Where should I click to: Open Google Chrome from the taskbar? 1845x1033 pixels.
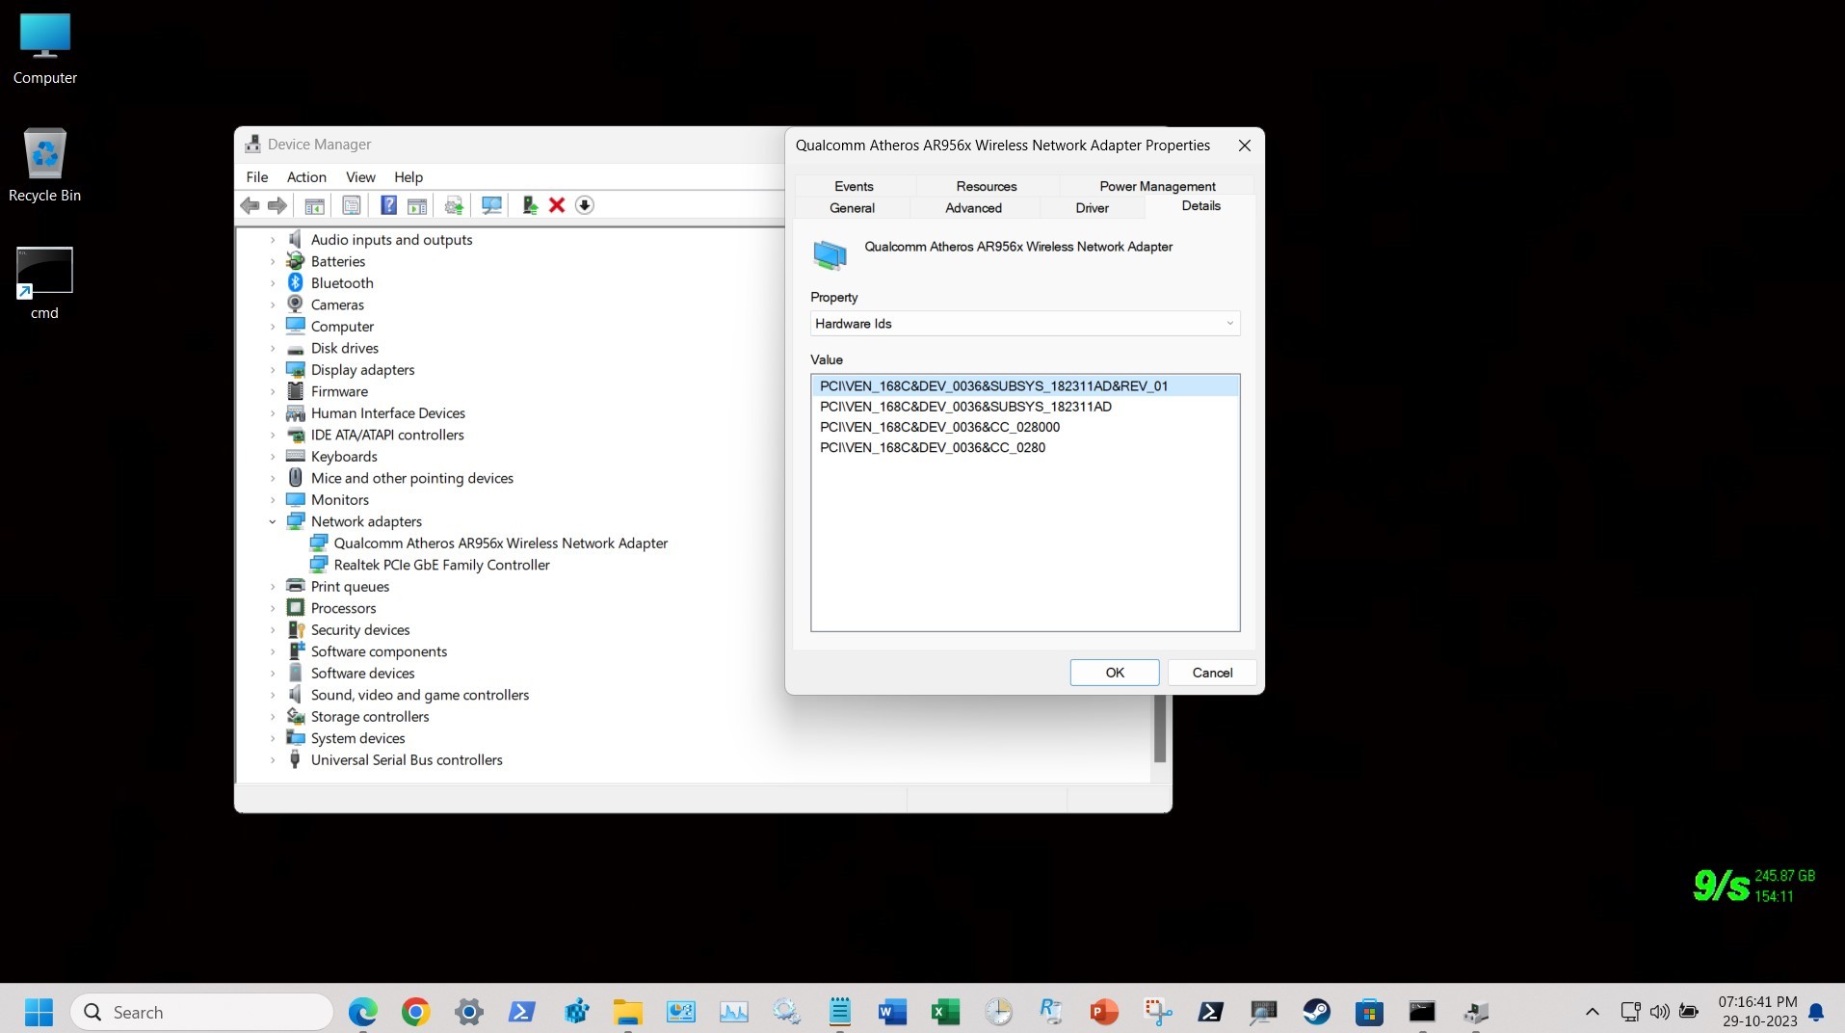tap(416, 1012)
